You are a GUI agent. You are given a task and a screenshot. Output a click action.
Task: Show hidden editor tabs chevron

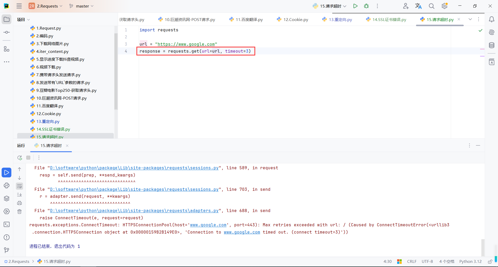pyautogui.click(x=470, y=19)
